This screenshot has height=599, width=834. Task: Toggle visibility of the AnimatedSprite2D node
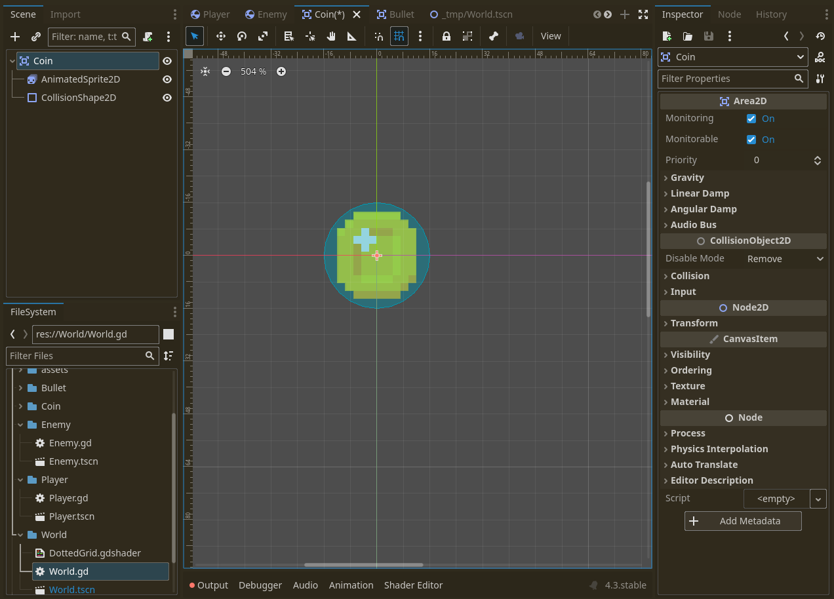[167, 79]
